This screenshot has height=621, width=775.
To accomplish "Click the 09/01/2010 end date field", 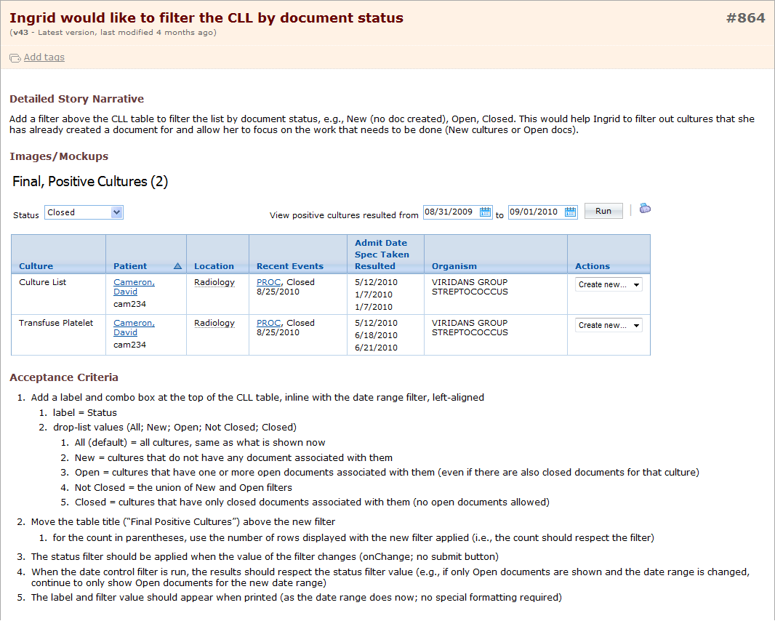I will pos(534,212).
